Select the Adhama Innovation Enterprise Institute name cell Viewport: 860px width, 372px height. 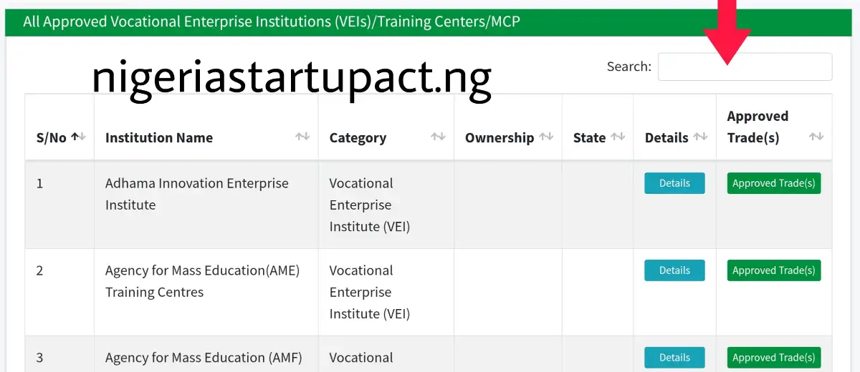pos(196,194)
